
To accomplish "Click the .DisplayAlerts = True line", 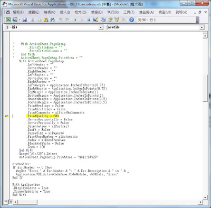I will point(30,188).
